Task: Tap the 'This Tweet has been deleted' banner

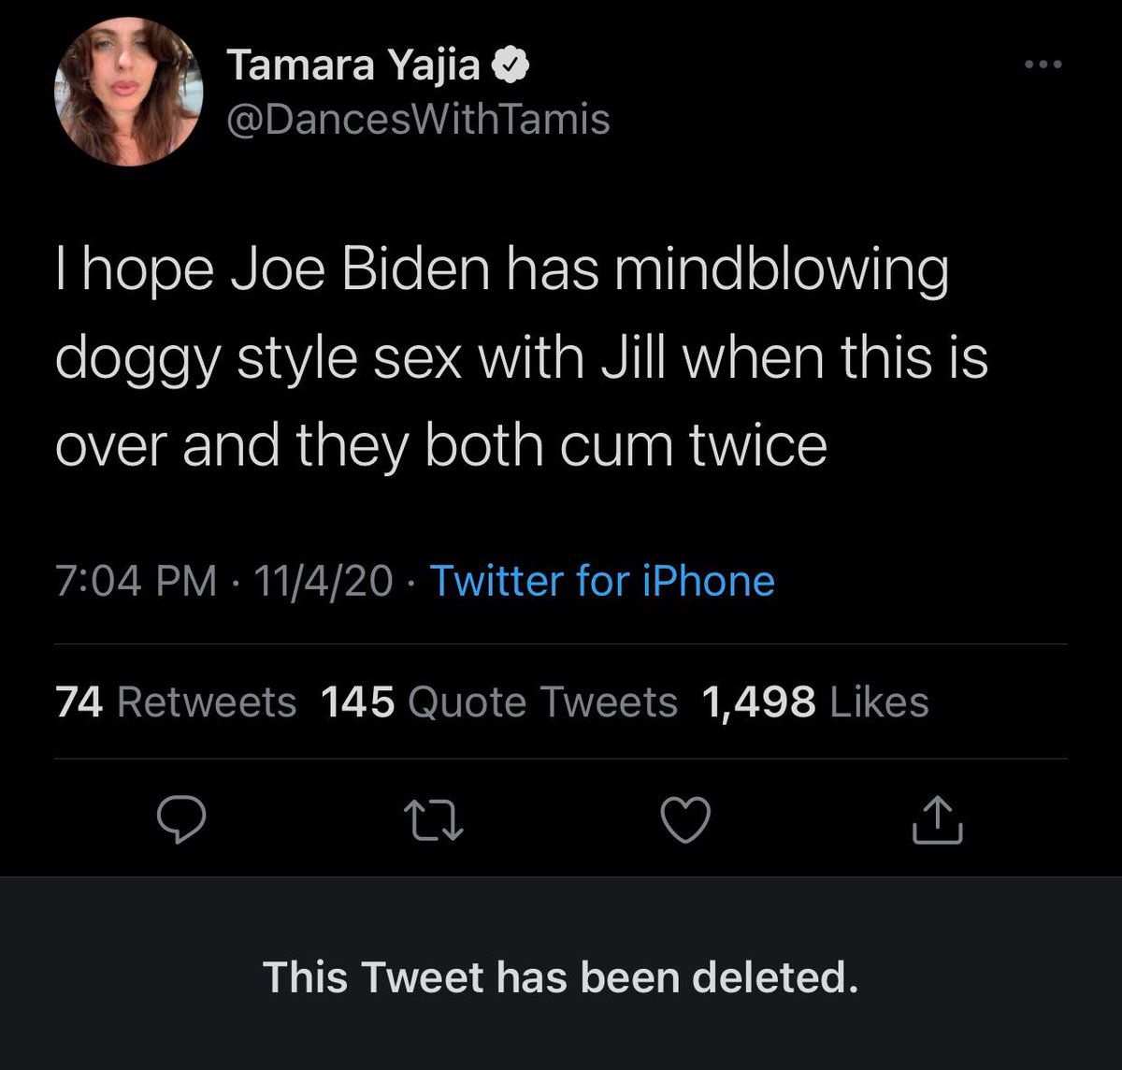Action: click(x=560, y=977)
